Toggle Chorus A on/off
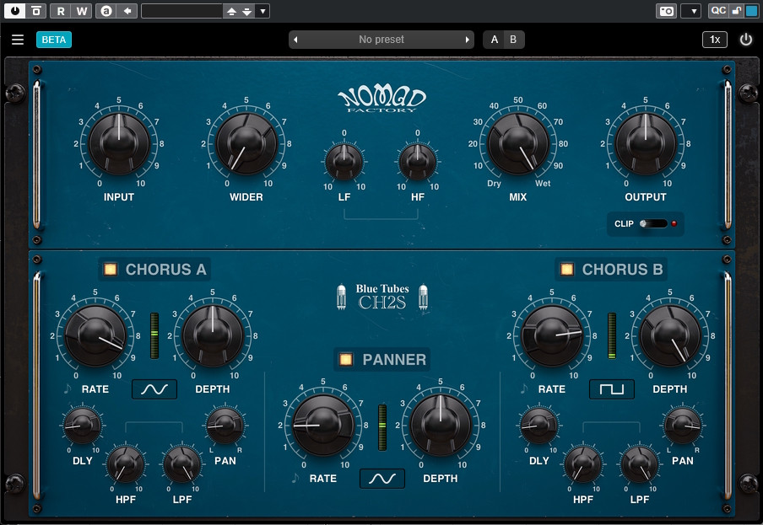Viewport: 763px width, 525px height. pyautogui.click(x=110, y=270)
